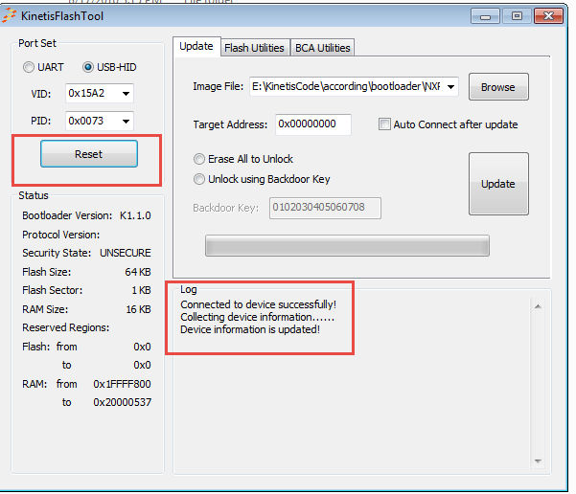The image size is (576, 494).
Task: Maximize the KinetisFlashTool window
Action: click(x=517, y=16)
